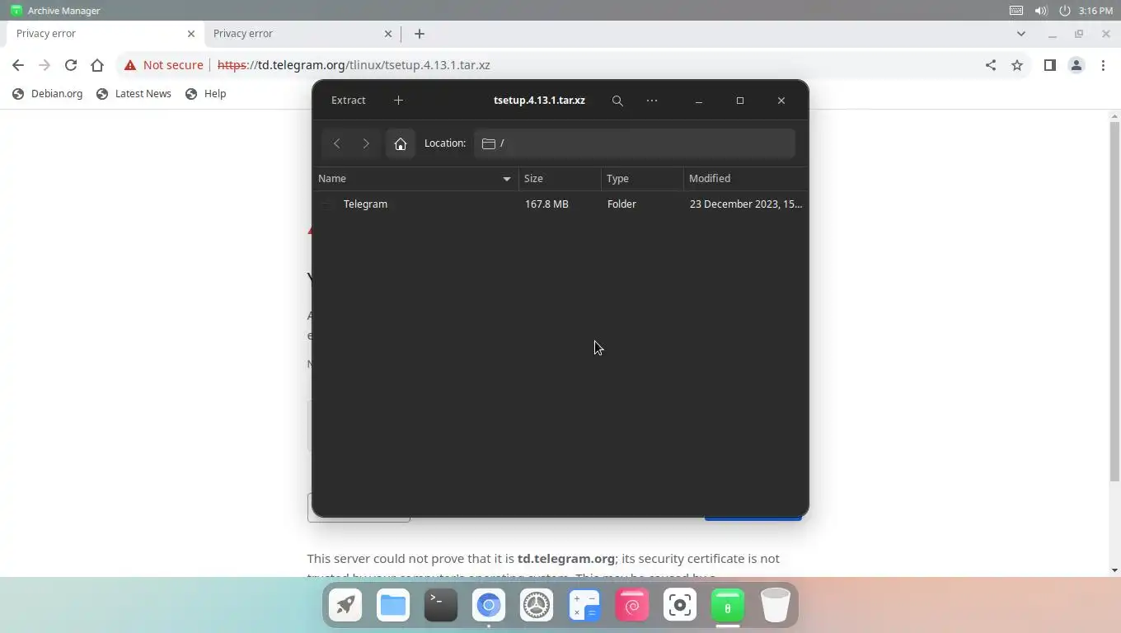Screen dimensions: 1121x633
Task: Close the Archive Manager window
Action: click(781, 101)
